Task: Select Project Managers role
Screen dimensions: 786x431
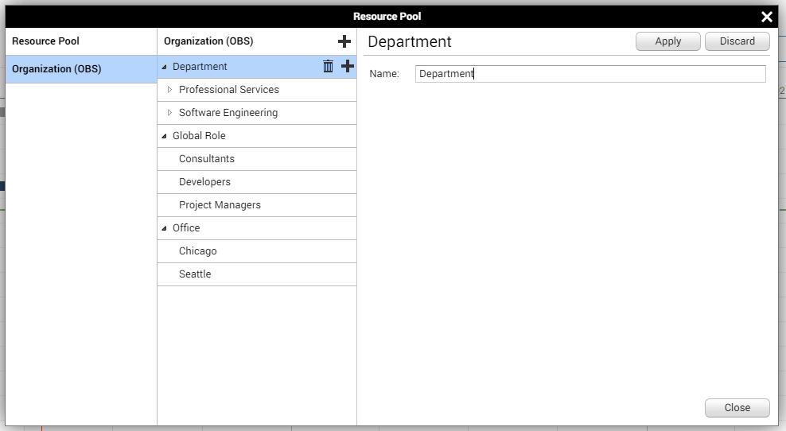Action: pyautogui.click(x=257, y=205)
